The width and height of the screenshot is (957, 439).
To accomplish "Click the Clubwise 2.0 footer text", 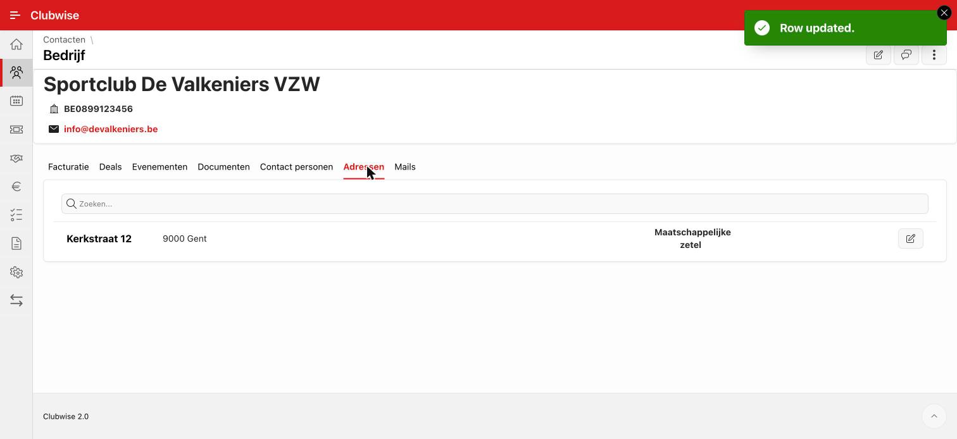I will tap(66, 416).
